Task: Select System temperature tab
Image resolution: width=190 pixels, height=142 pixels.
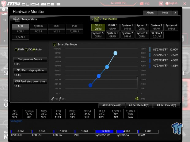Action: [x=38, y=26]
